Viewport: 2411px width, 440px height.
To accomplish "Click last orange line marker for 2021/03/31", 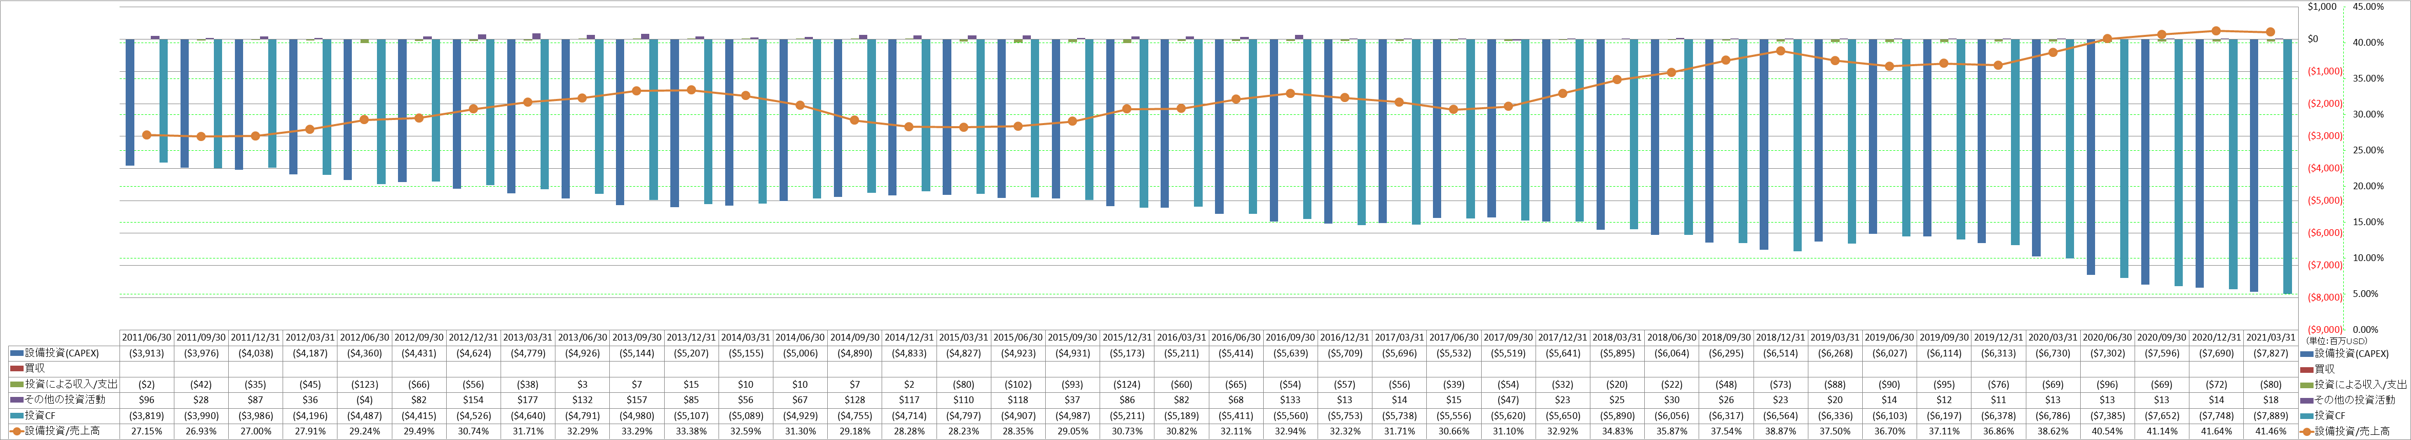I will [x=2270, y=32].
